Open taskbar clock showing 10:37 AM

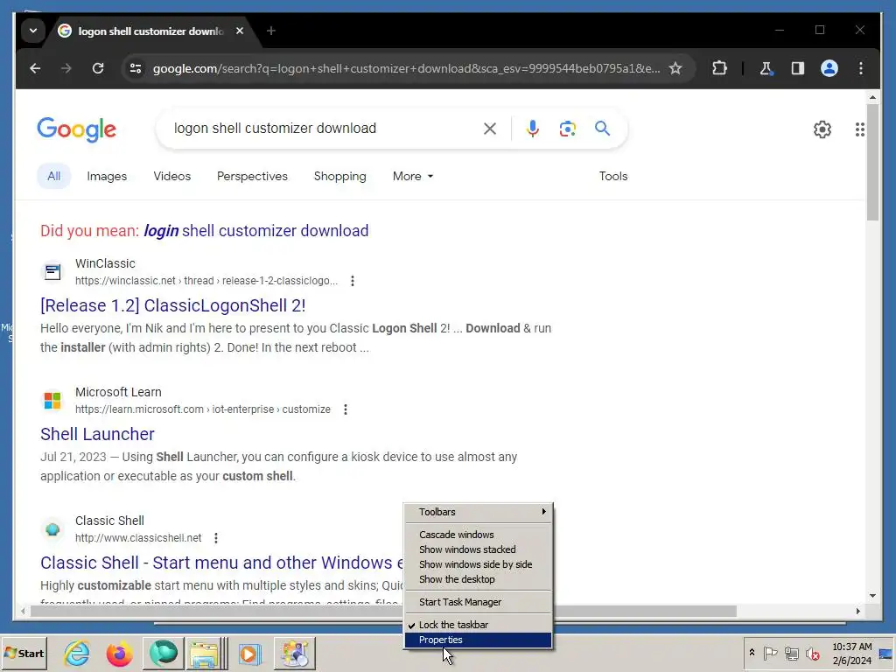click(x=851, y=653)
